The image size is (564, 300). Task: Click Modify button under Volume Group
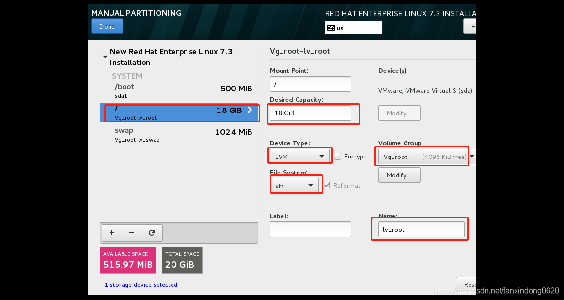(399, 175)
